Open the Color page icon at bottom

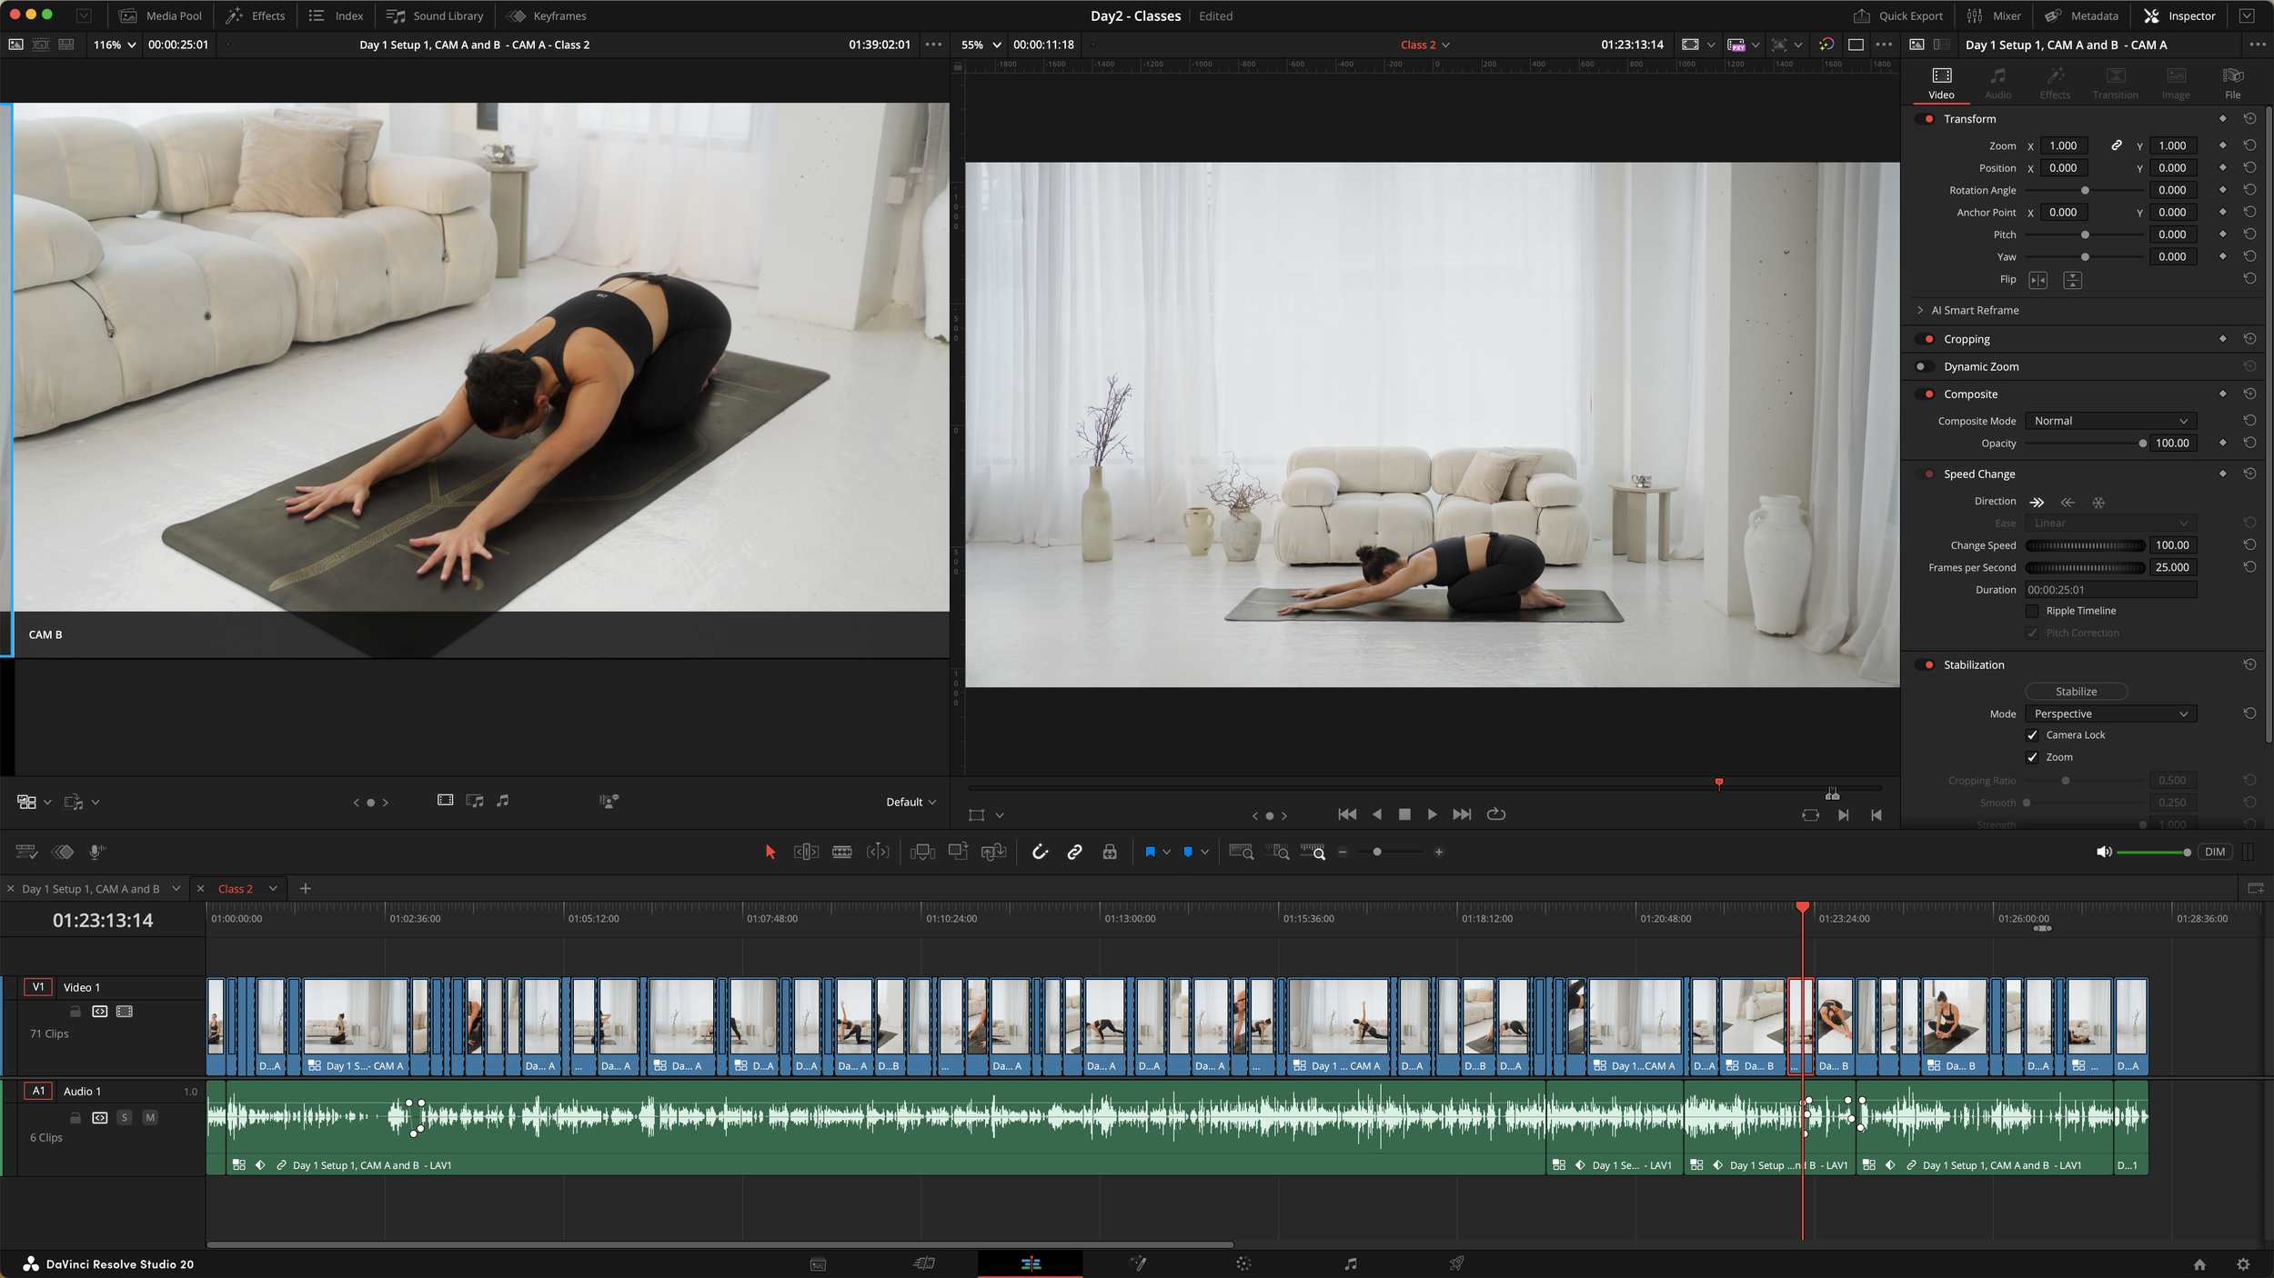(1243, 1263)
